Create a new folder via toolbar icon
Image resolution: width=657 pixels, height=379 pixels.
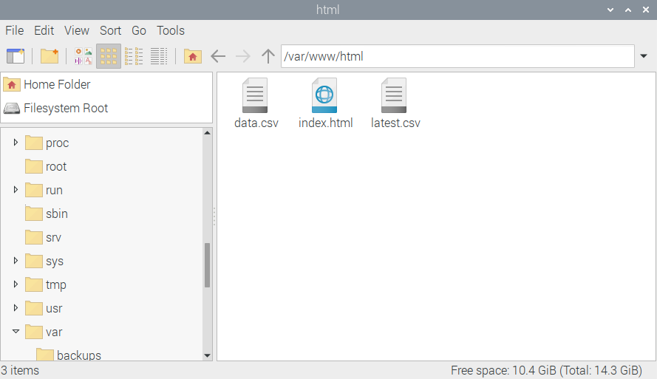(x=50, y=56)
